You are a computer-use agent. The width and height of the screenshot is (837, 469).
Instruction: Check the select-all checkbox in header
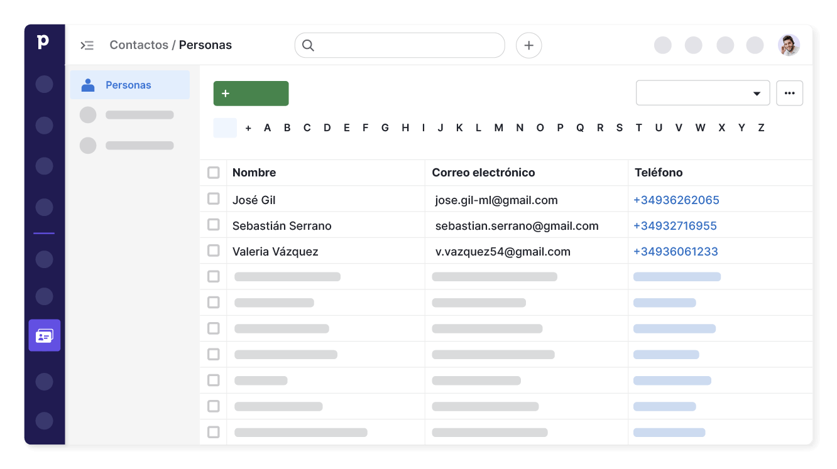click(x=214, y=172)
